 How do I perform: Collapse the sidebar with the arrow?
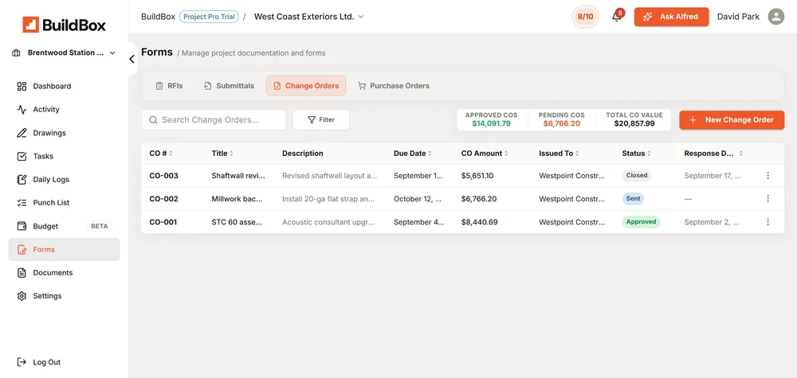[x=132, y=60]
